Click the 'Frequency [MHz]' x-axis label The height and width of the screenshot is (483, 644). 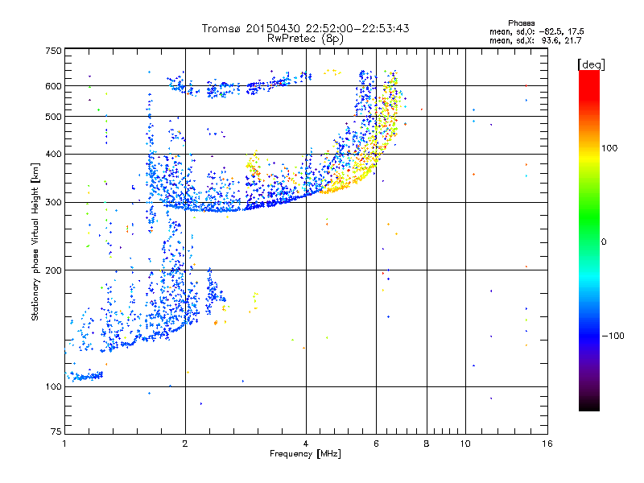click(x=305, y=454)
